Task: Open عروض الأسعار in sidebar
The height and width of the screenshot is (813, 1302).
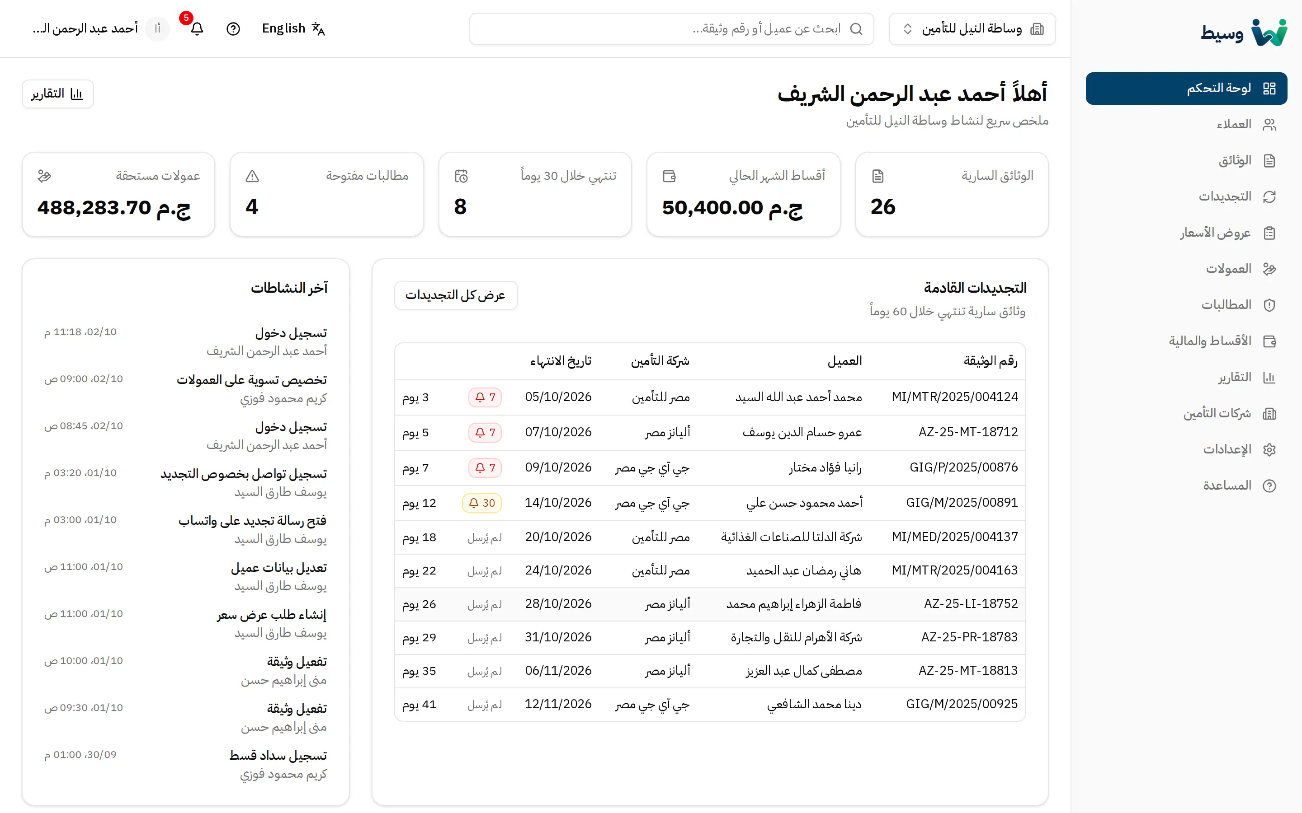Action: pyautogui.click(x=1186, y=233)
